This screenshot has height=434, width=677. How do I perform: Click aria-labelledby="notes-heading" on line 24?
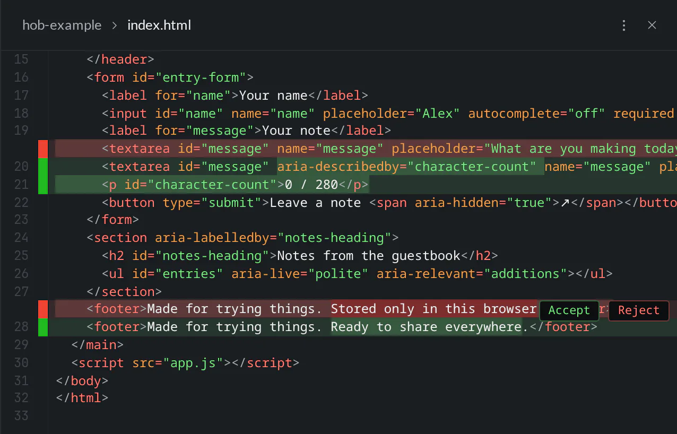point(273,238)
